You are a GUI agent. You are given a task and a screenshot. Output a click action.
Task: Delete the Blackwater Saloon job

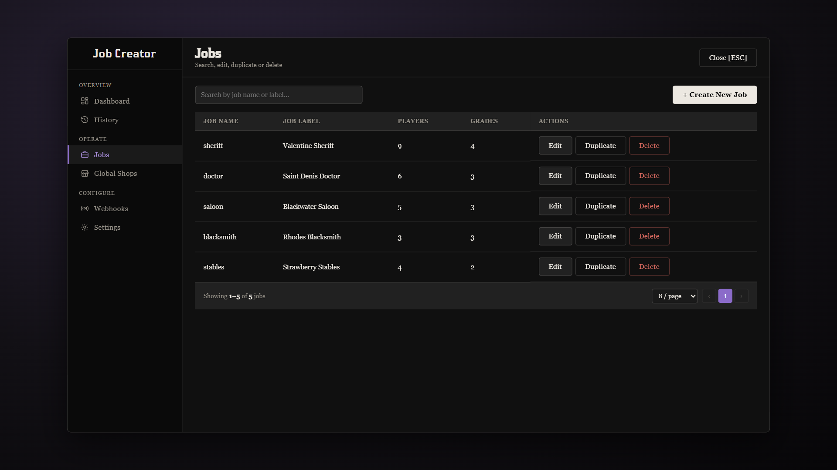649,206
